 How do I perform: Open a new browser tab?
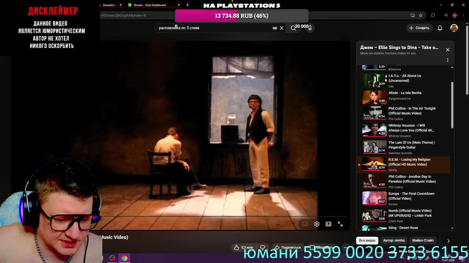click(x=188, y=5)
